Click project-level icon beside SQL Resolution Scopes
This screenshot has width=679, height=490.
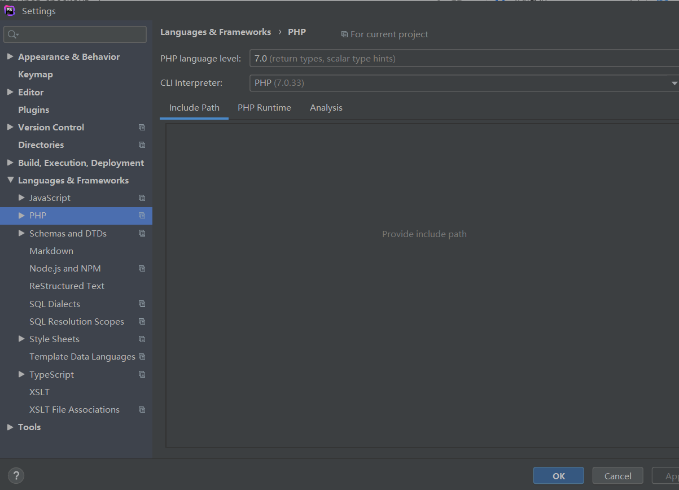(142, 322)
